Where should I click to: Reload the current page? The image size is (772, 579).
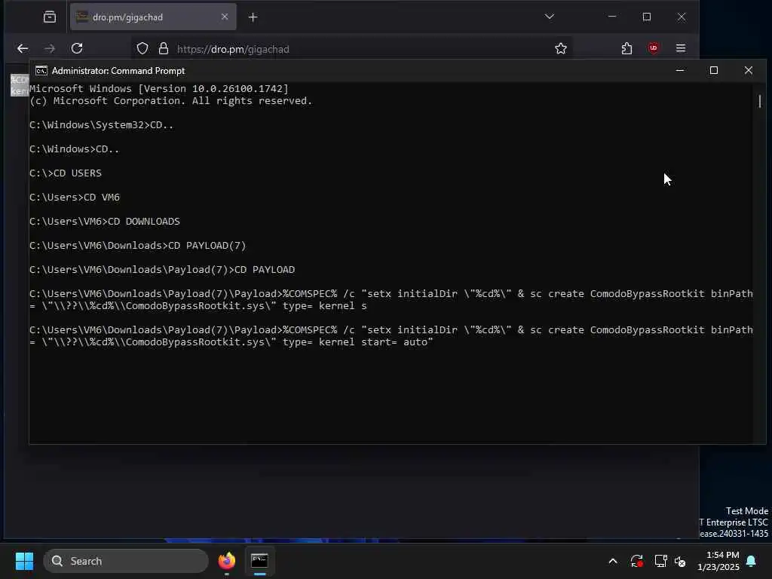(77, 48)
